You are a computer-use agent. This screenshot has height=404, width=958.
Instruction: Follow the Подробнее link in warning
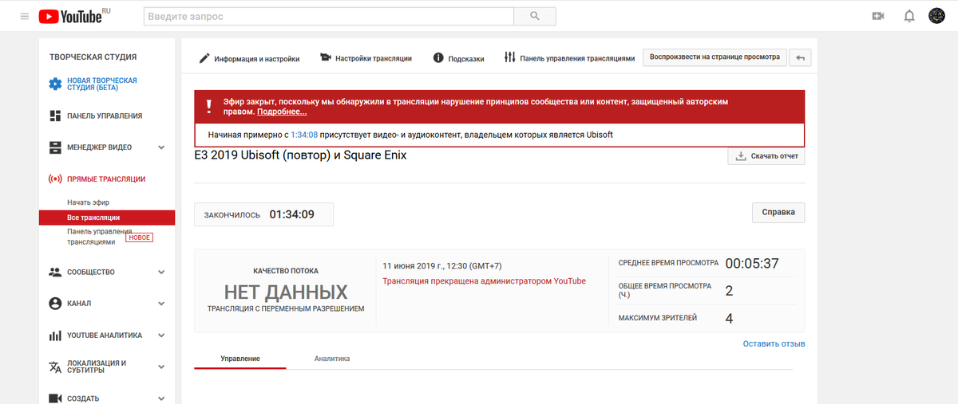[x=282, y=112]
